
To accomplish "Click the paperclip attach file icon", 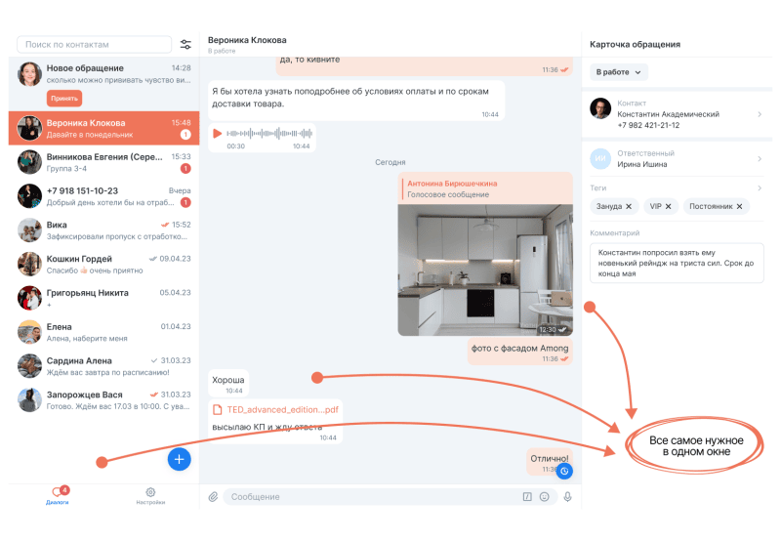I will (213, 497).
